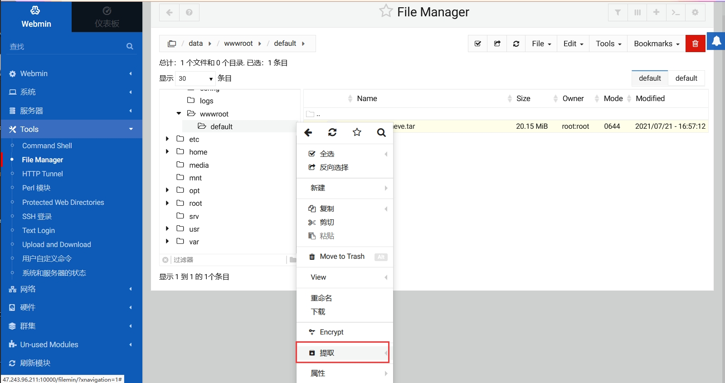Click the select-all checkbox toolbar button
This screenshot has height=383, width=725.
[x=477, y=44]
